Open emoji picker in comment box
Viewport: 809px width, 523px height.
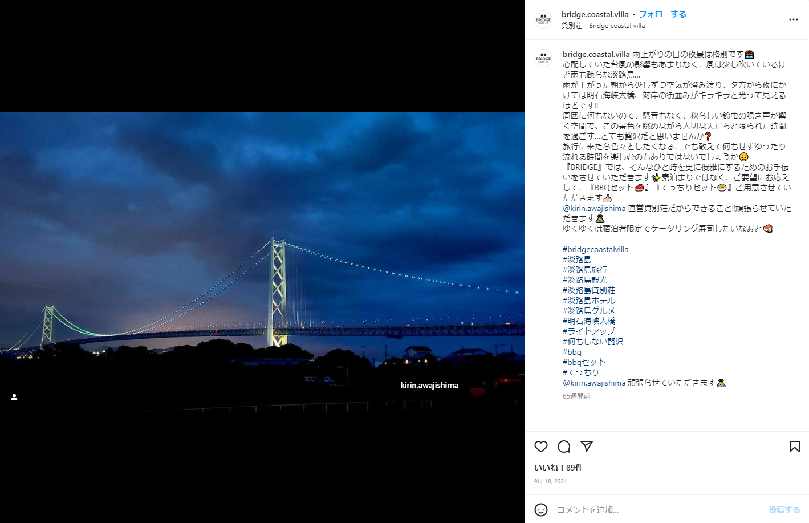pos(541,509)
